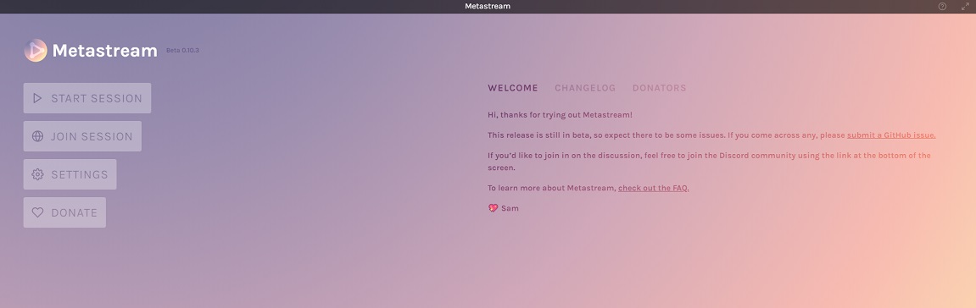Screen dimensions: 976x308
Task: Switch to the Changelog tab
Action: [x=585, y=88]
